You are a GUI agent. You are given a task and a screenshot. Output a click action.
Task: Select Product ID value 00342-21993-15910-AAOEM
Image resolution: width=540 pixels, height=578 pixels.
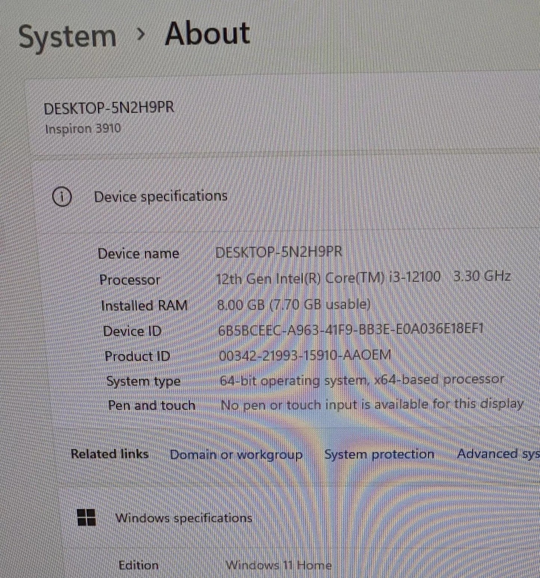(305, 355)
